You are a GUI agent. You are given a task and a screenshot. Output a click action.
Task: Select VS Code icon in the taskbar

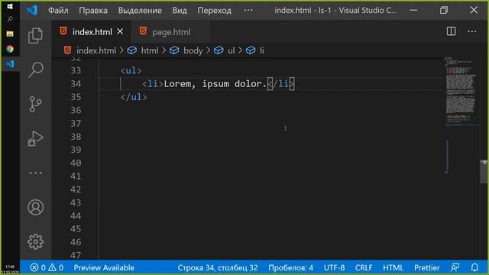(x=10, y=64)
